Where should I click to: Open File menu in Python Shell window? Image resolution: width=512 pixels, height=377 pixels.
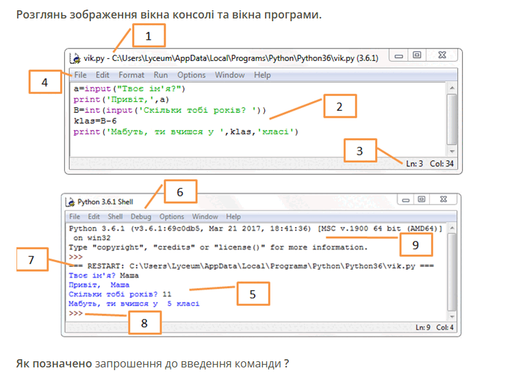click(x=75, y=217)
